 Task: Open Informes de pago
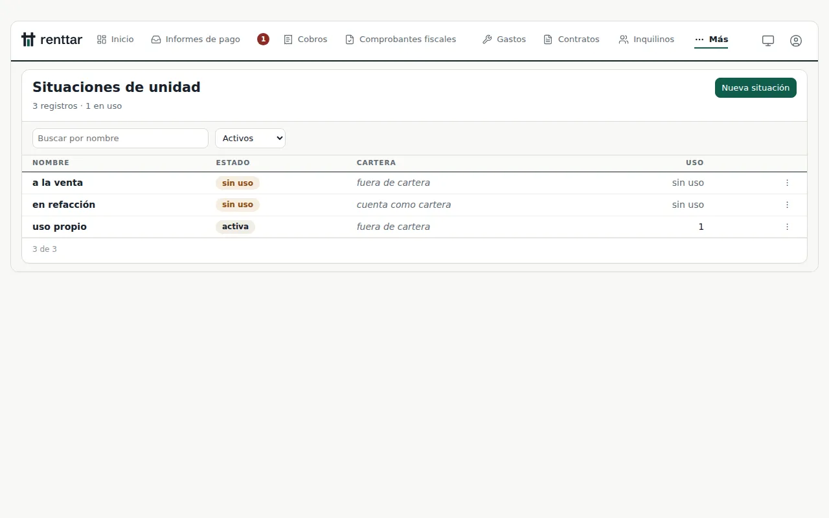(x=196, y=39)
